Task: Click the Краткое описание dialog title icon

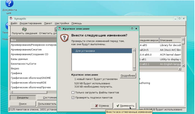Action: [x=60, y=29]
